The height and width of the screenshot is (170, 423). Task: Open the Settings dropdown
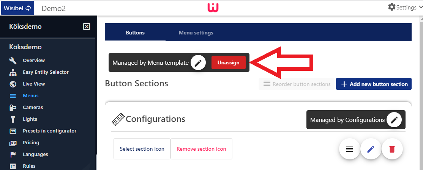(405, 7)
